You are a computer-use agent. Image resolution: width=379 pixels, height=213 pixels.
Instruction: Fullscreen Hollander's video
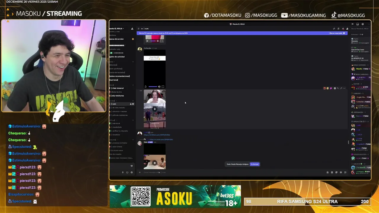point(163,87)
